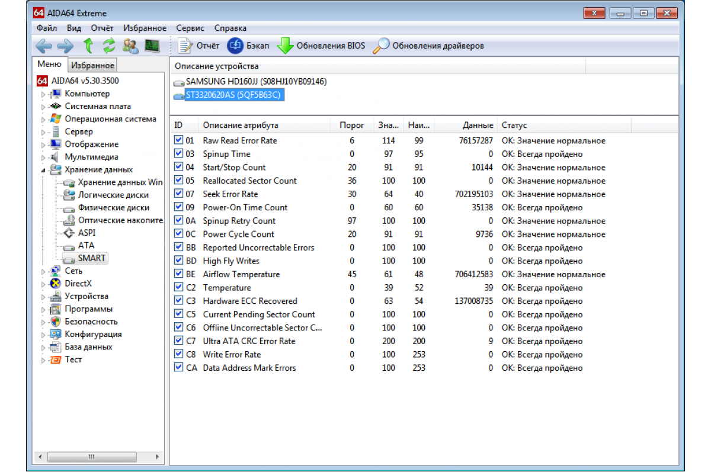Toggle the Airflow Temperature checkbox

pos(178,274)
